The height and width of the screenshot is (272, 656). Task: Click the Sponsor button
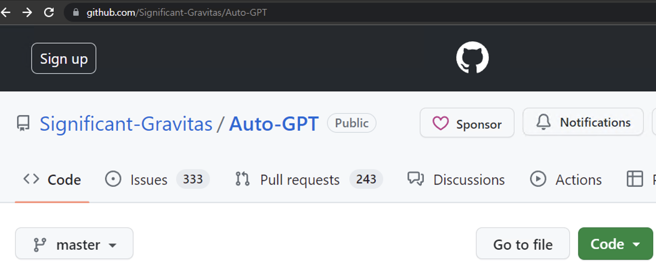point(467,123)
